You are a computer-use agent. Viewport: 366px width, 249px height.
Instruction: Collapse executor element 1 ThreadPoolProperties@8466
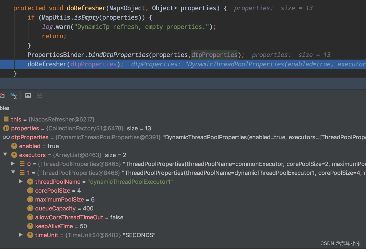[13, 172]
